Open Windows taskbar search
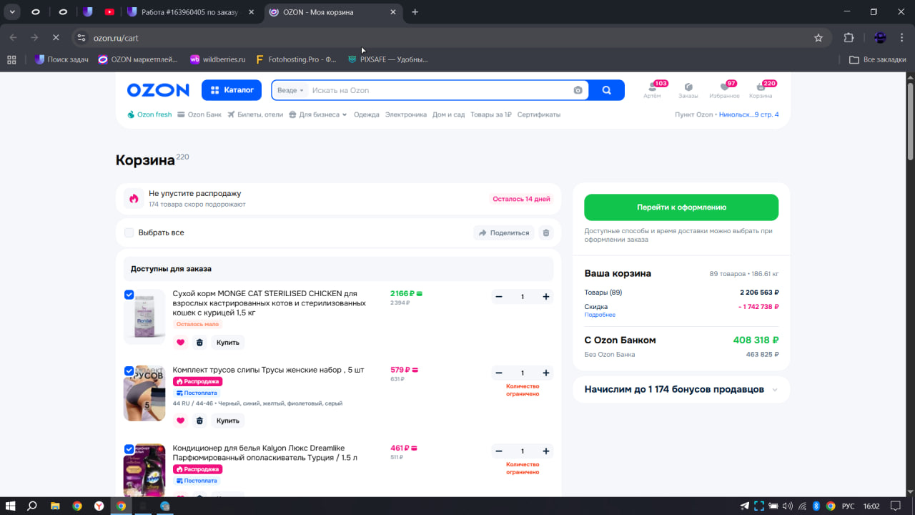Screen dimensions: 915x515 point(32,506)
